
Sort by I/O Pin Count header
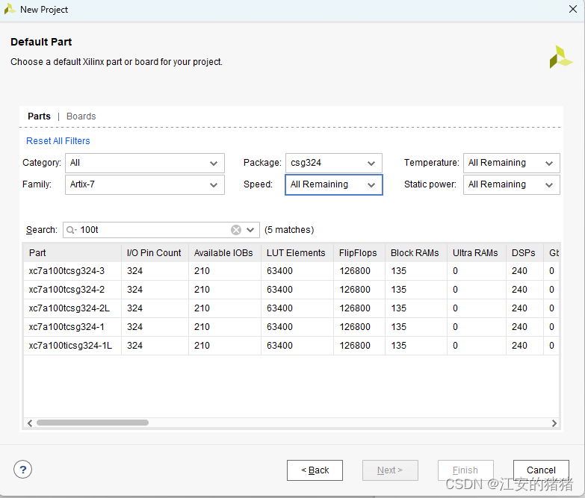click(x=155, y=252)
